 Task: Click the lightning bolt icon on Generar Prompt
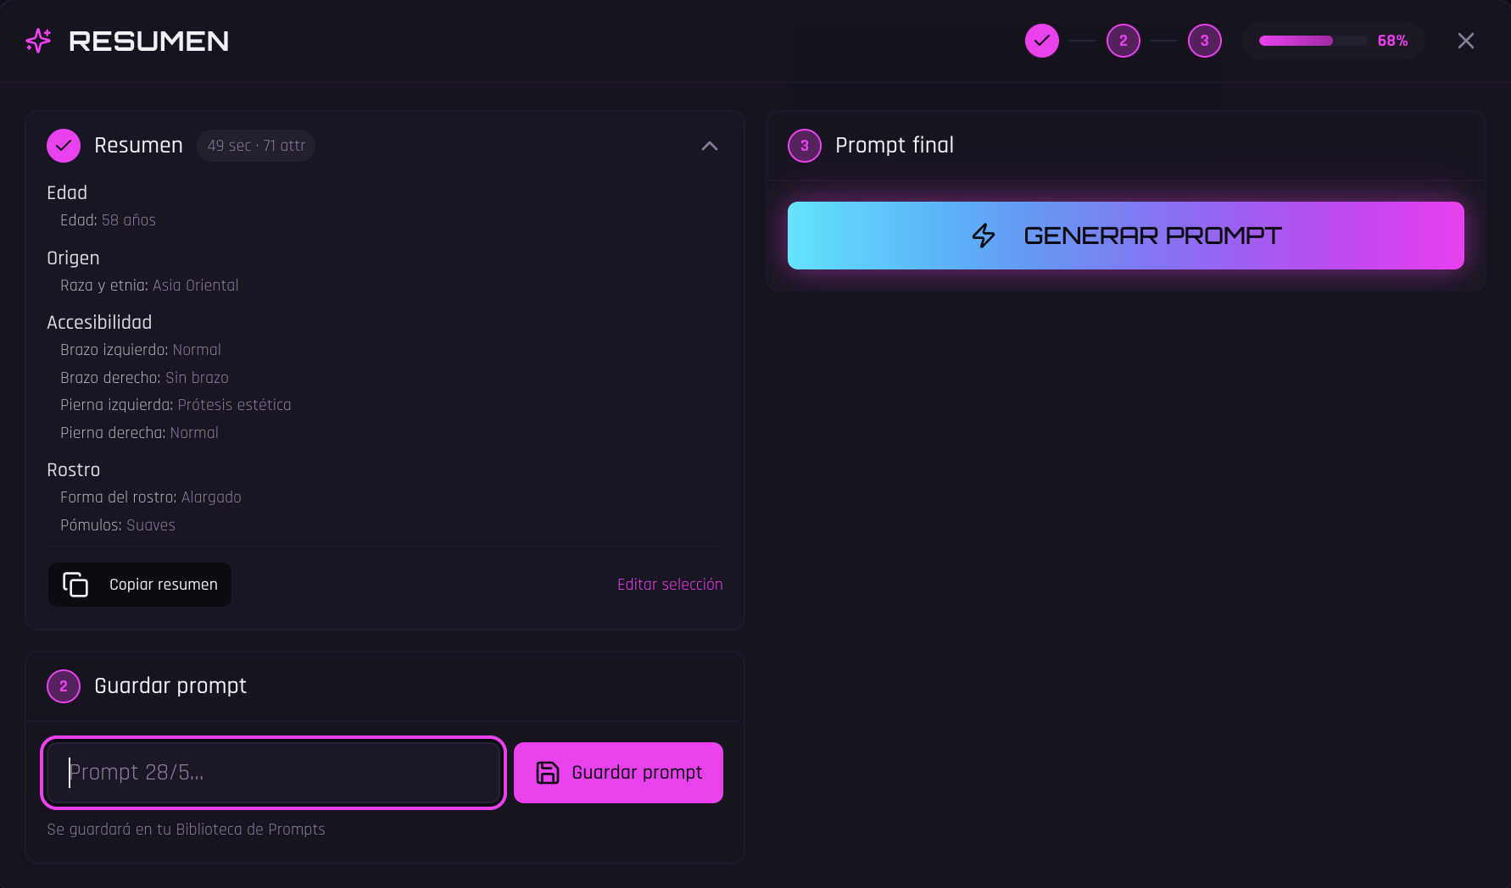coord(984,236)
